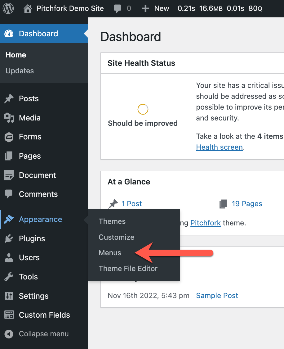Image resolution: width=284 pixels, height=349 pixels.
Task: Open Tools via the wrench icon
Action: 9,277
